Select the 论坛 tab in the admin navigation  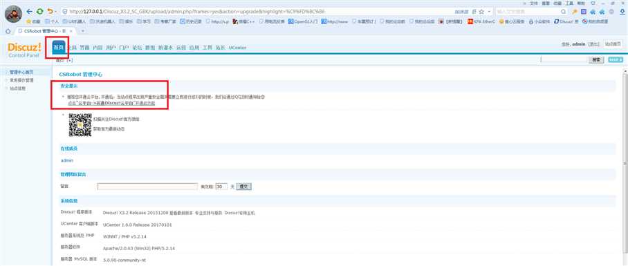[x=137, y=48]
